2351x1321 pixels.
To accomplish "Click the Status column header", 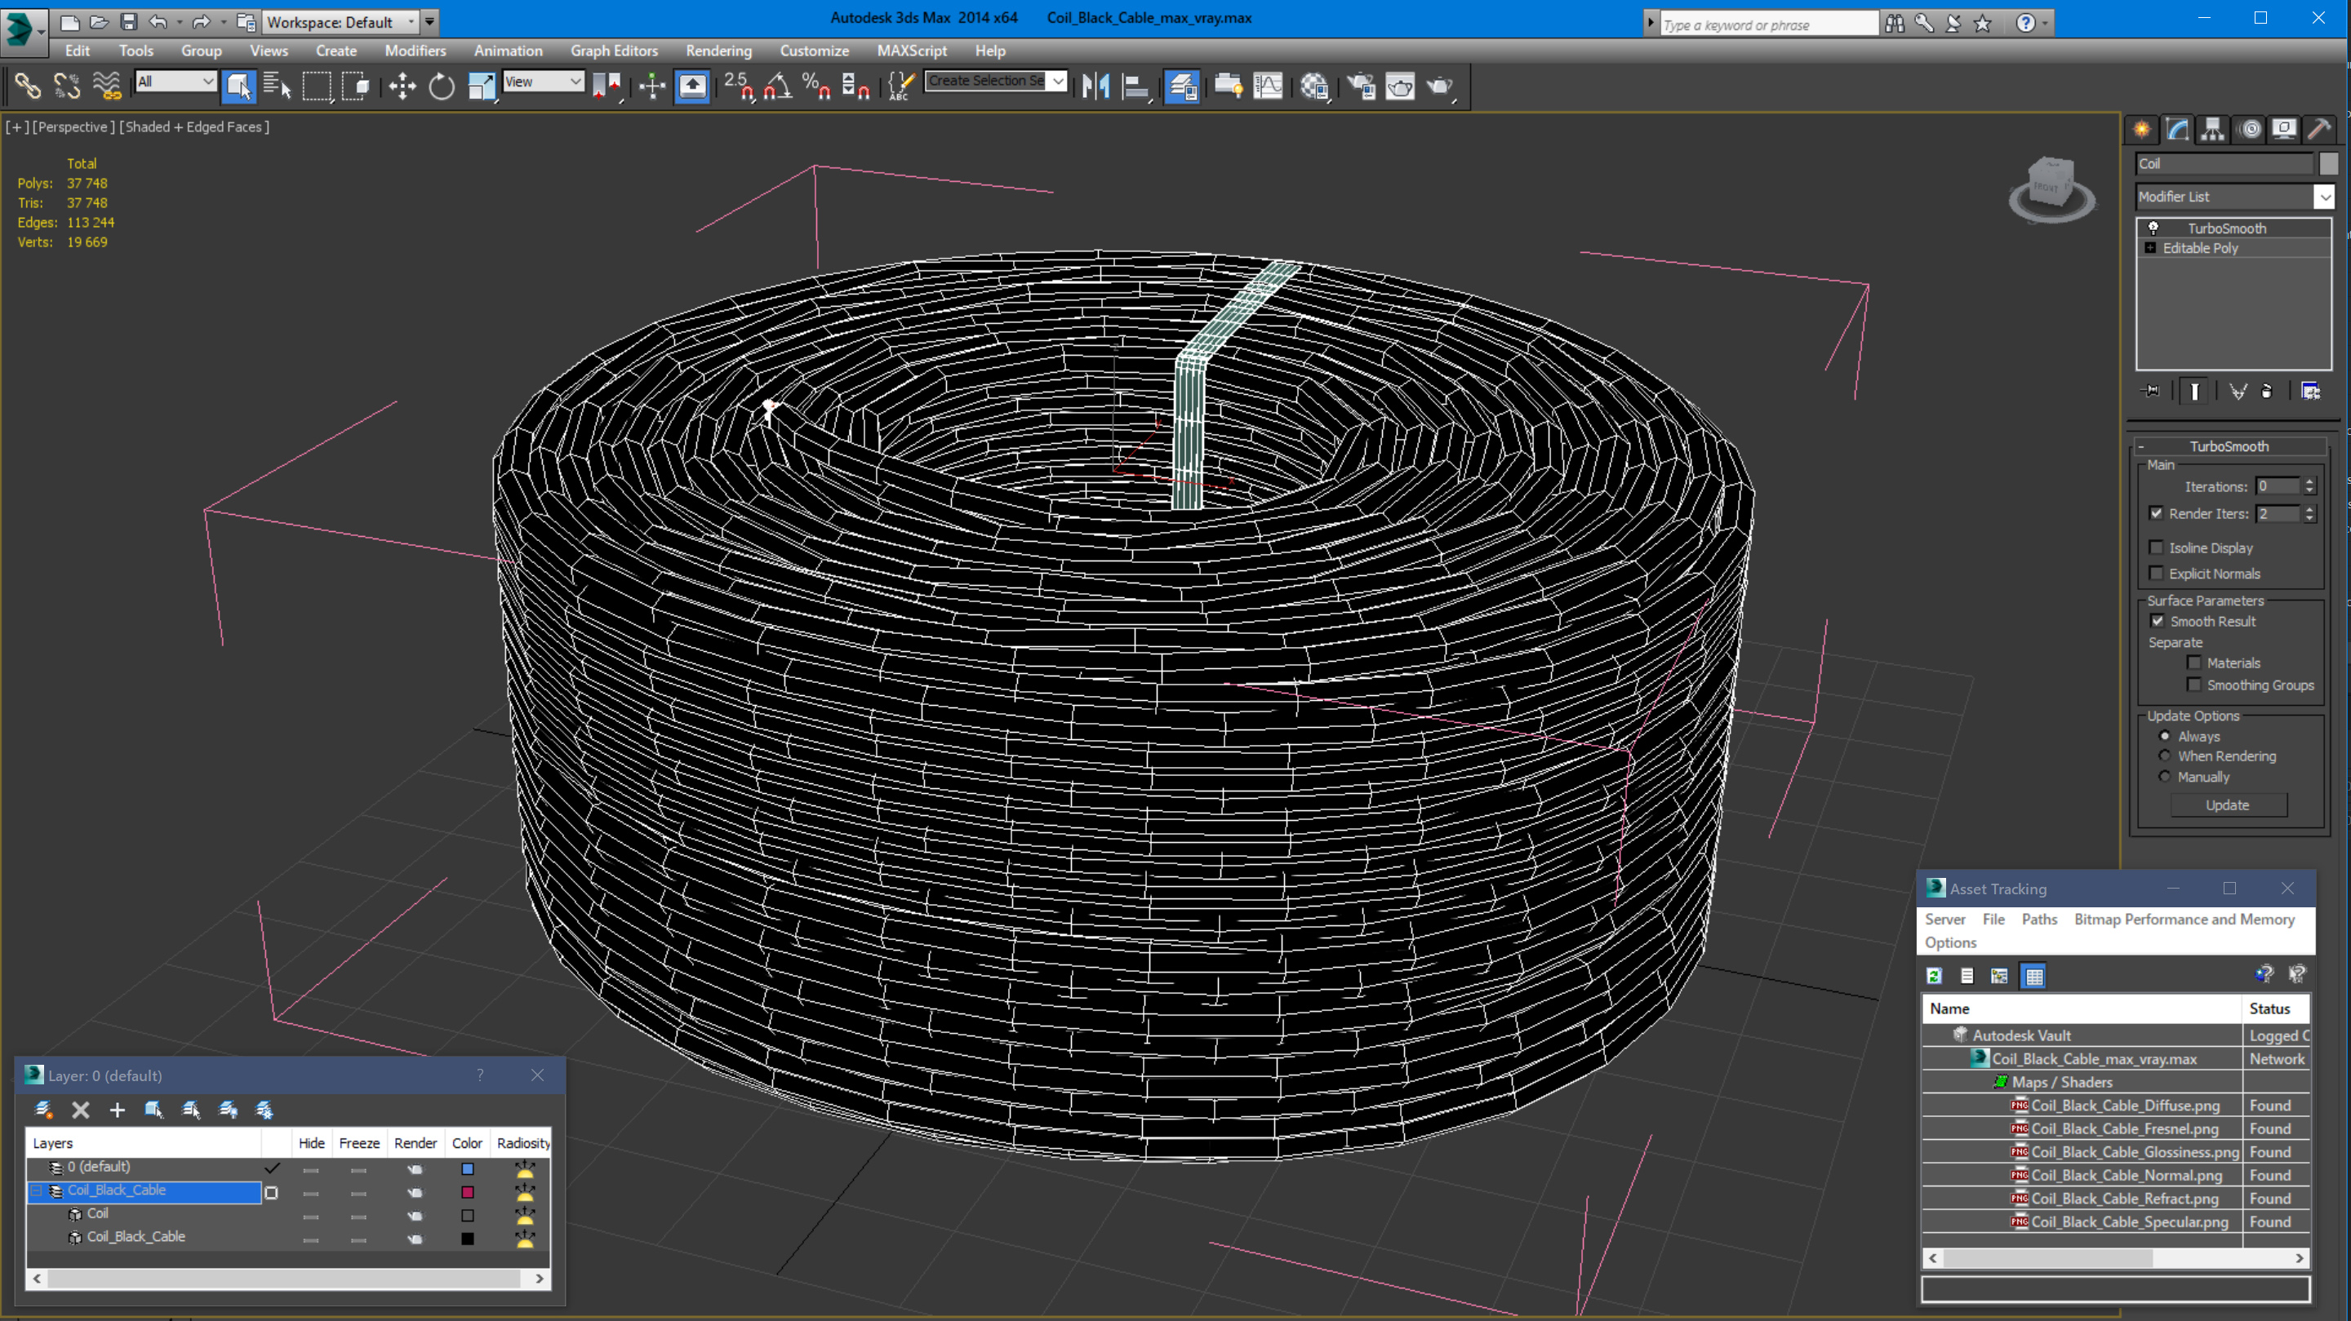I will [2275, 1008].
